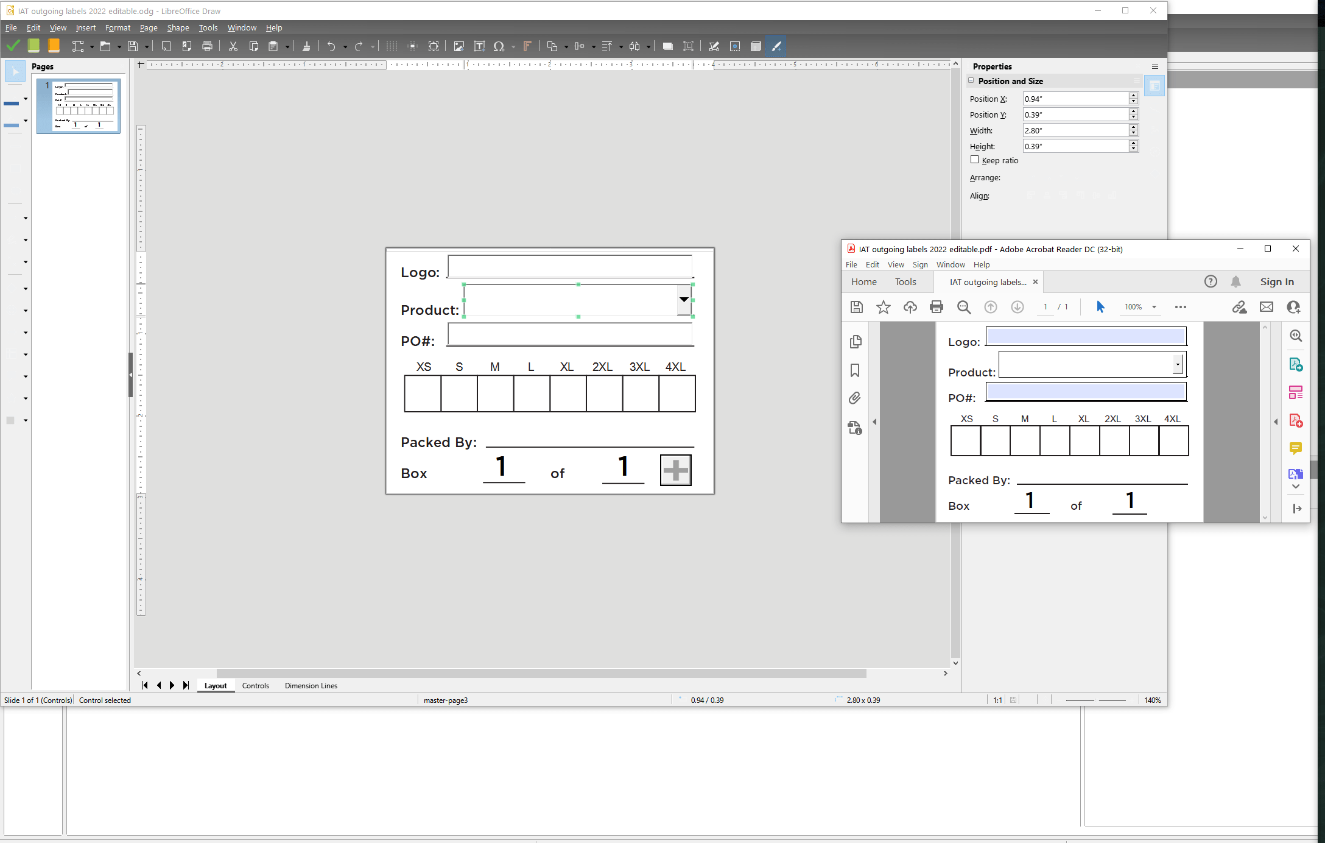Screen dimensions: 1325x843
Task: Select the page thumbnail in the Pages panel
Action: (x=78, y=107)
